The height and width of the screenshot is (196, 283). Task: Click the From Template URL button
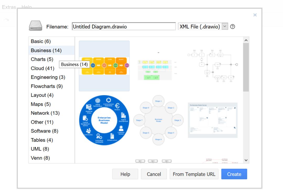[194, 174]
